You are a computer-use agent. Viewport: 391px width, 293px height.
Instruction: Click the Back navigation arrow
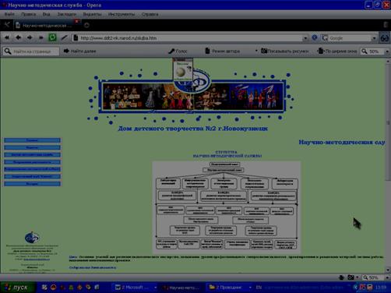click(x=18, y=37)
